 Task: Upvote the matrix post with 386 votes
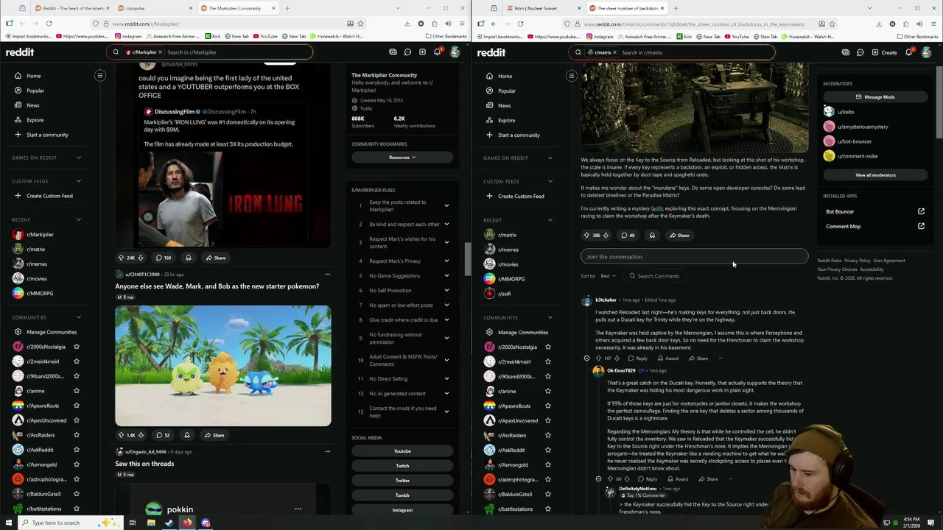tap(586, 236)
